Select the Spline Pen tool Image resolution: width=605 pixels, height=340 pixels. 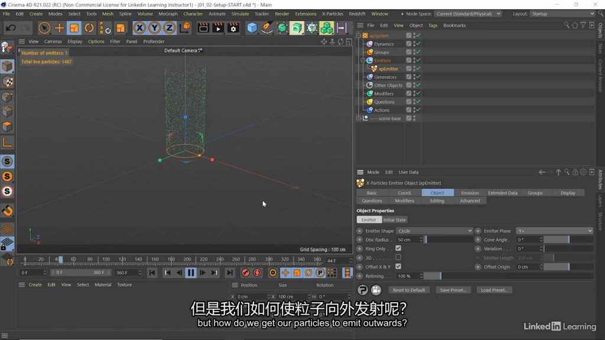[267, 28]
